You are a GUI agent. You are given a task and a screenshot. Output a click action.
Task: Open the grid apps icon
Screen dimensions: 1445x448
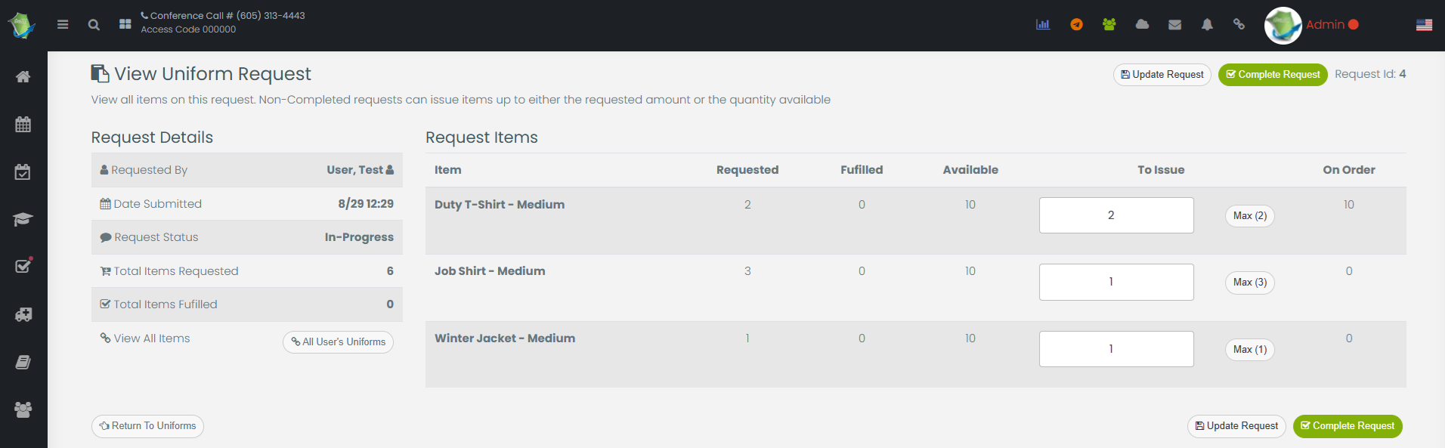tap(125, 24)
